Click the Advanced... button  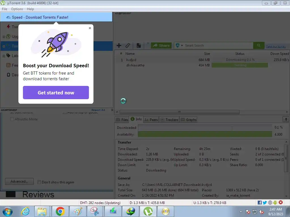tap(20, 181)
